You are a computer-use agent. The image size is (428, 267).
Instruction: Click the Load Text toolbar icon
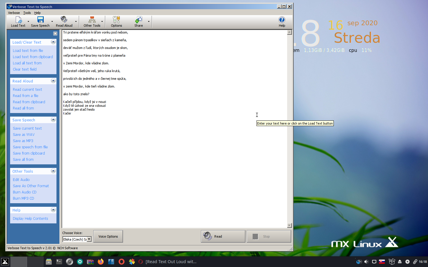point(18,22)
